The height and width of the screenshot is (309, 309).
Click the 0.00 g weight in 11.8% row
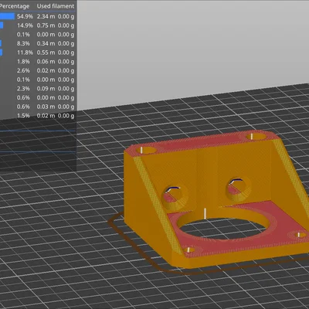coord(66,53)
